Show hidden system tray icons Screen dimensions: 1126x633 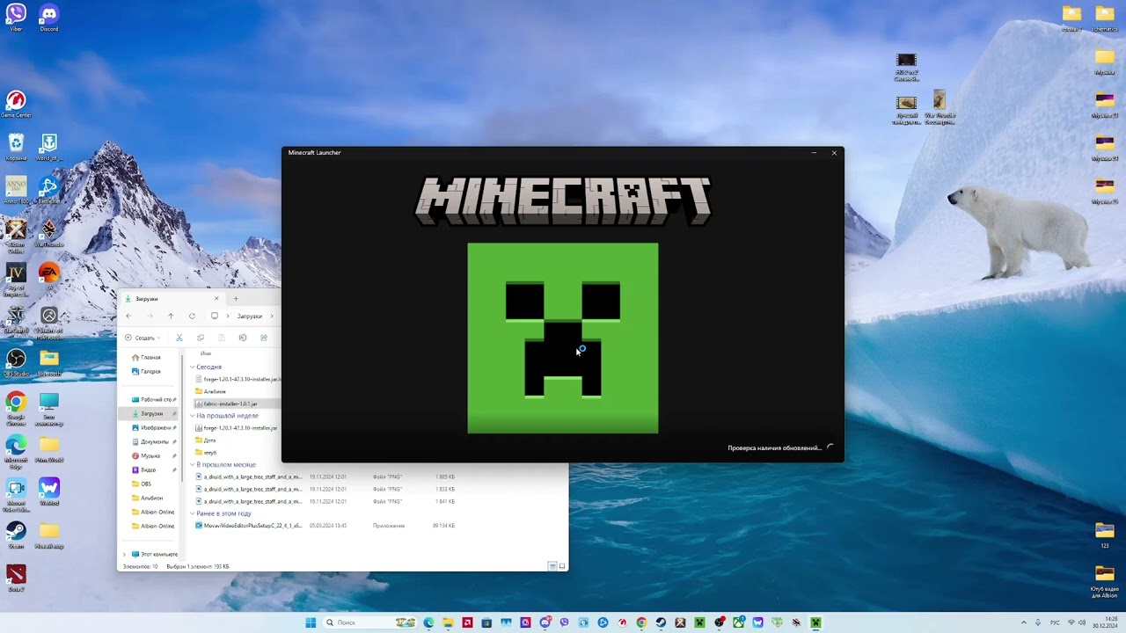(x=1023, y=622)
